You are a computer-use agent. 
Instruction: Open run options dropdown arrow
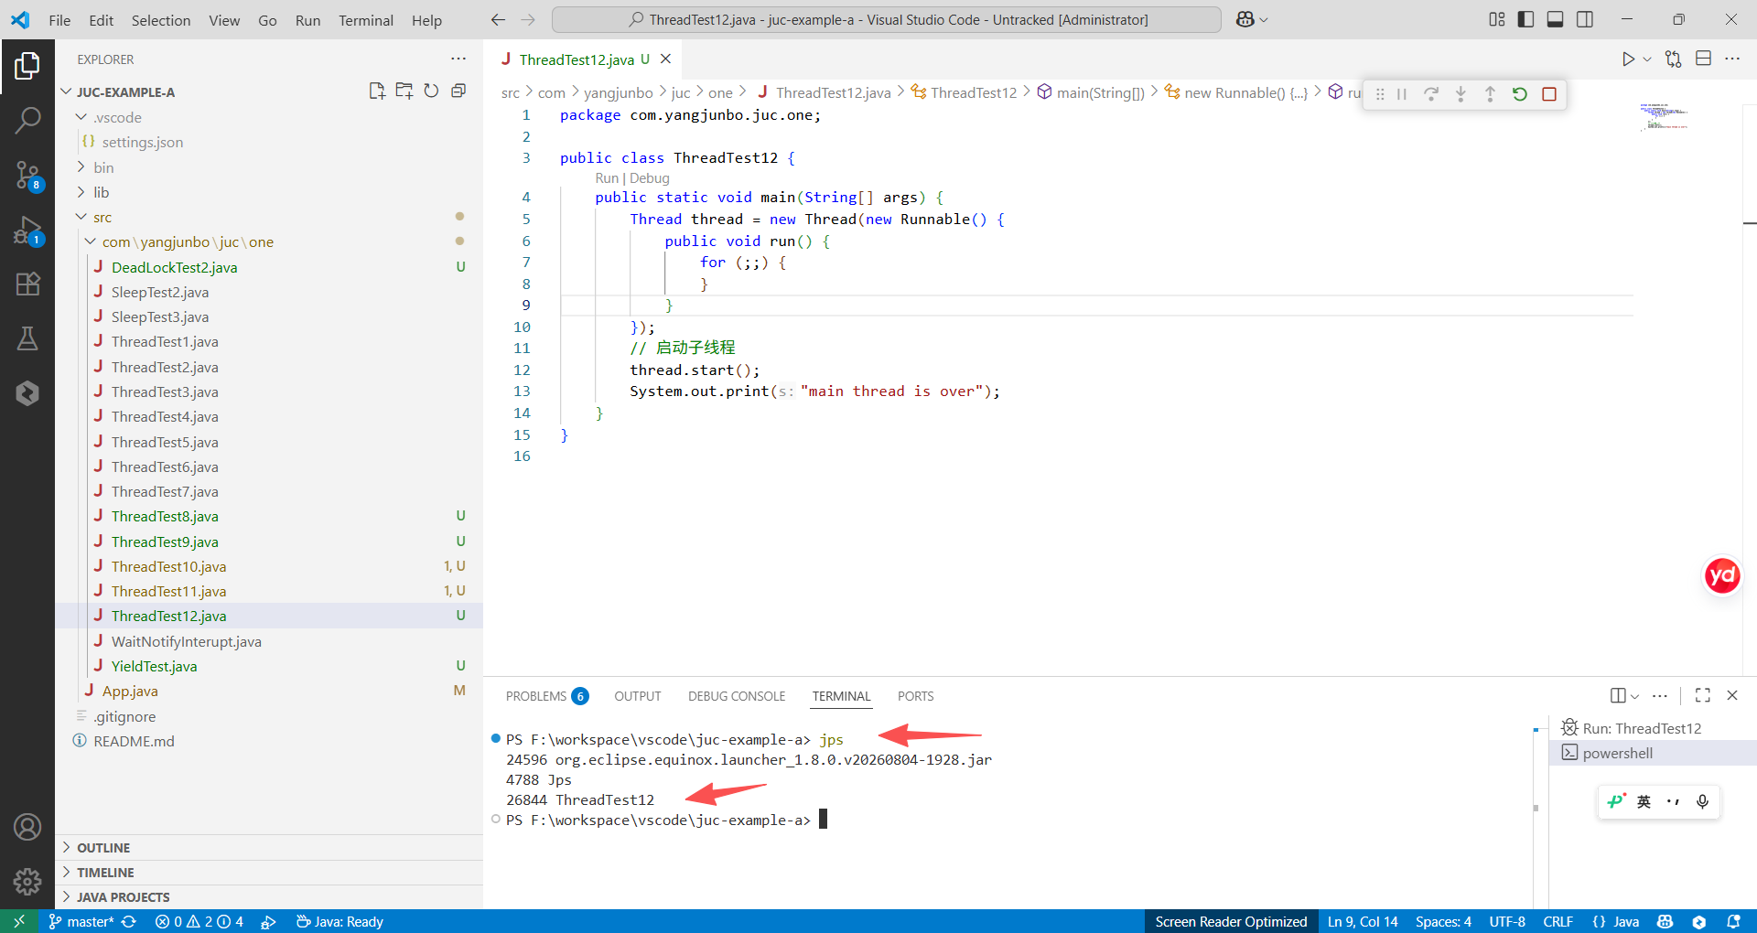click(1647, 59)
